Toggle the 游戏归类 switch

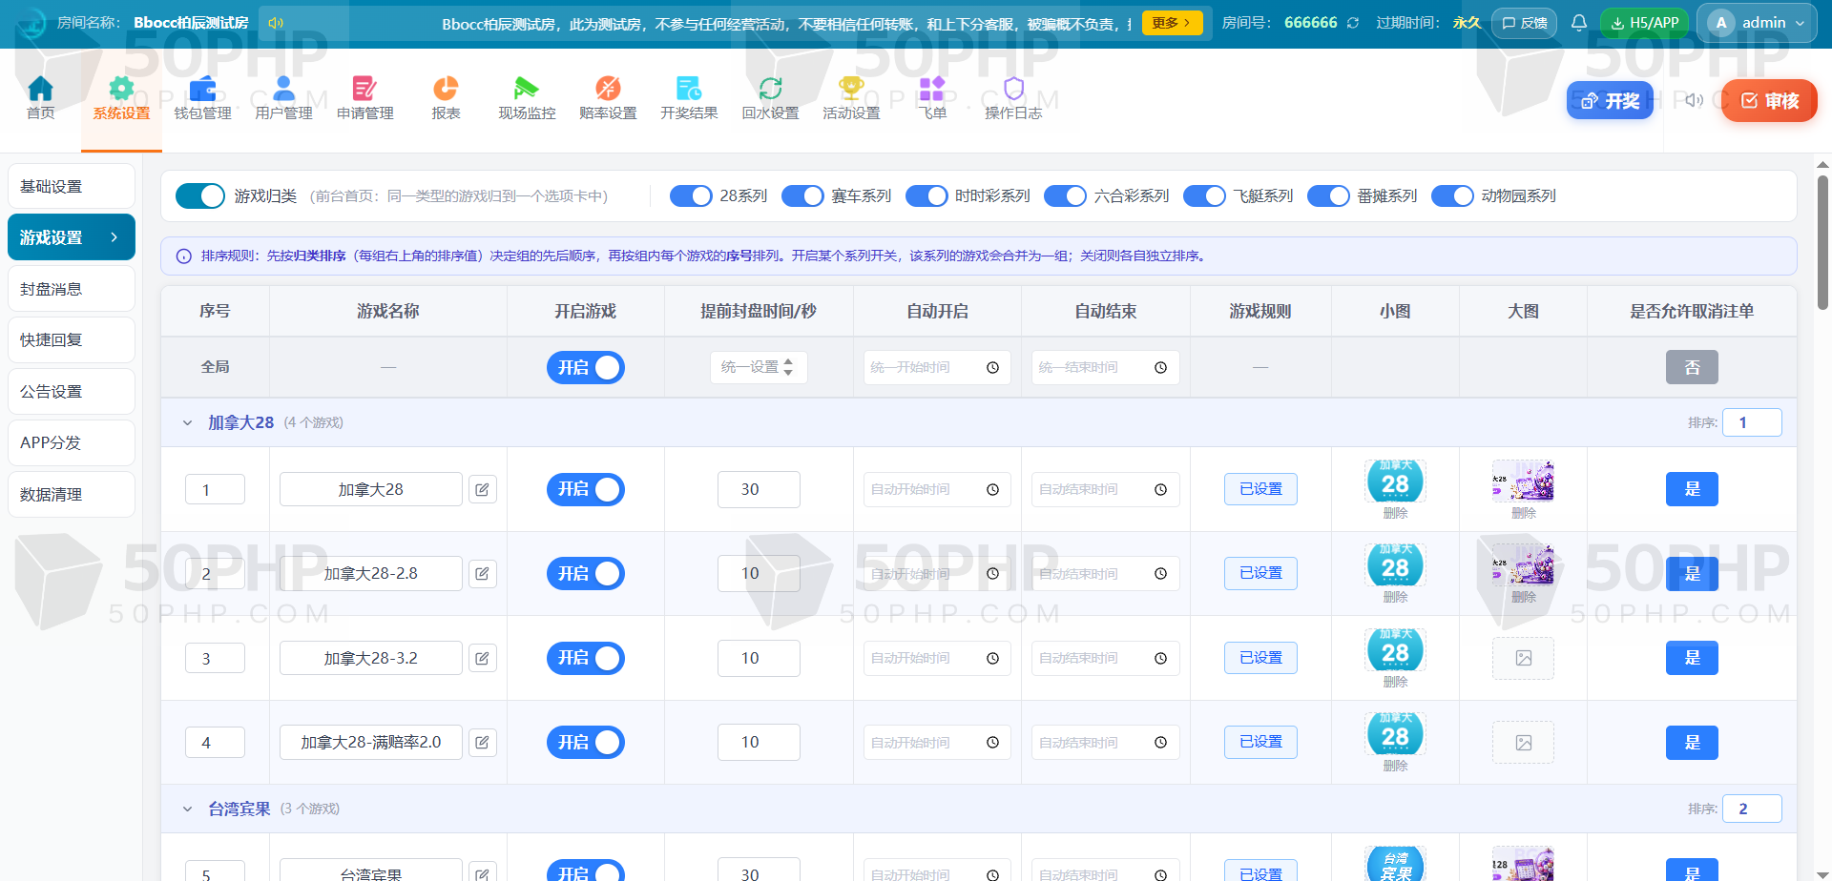tap(200, 196)
